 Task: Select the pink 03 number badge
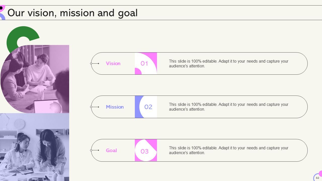coord(146,150)
